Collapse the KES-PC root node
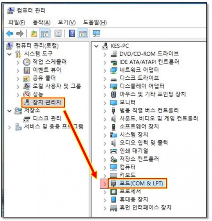 96,46
